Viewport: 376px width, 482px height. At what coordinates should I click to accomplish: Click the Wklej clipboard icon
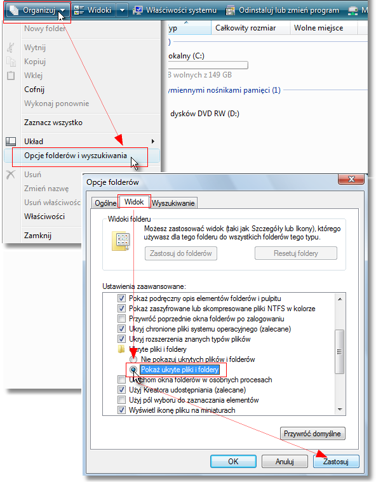click(x=11, y=76)
